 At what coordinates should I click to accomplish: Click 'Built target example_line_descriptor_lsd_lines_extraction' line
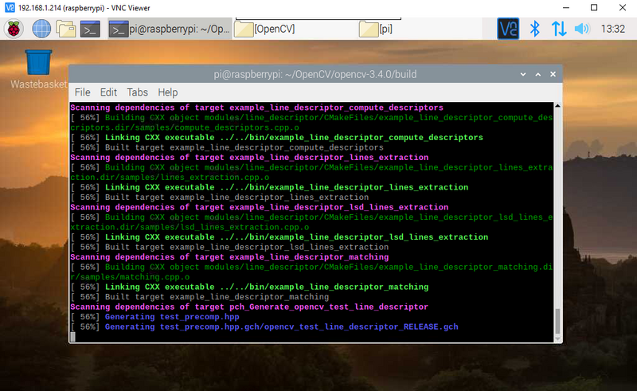tap(229, 247)
